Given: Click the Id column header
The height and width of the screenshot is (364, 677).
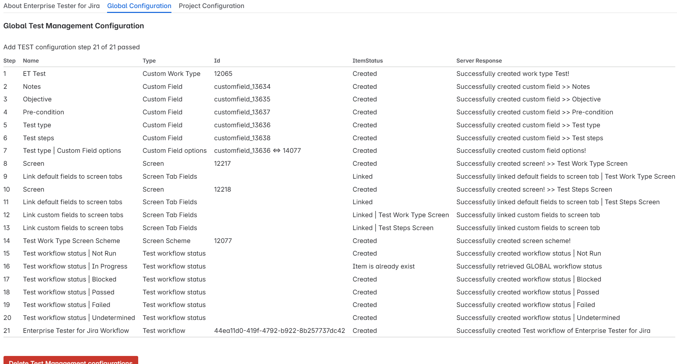Looking at the screenshot, I should point(217,61).
